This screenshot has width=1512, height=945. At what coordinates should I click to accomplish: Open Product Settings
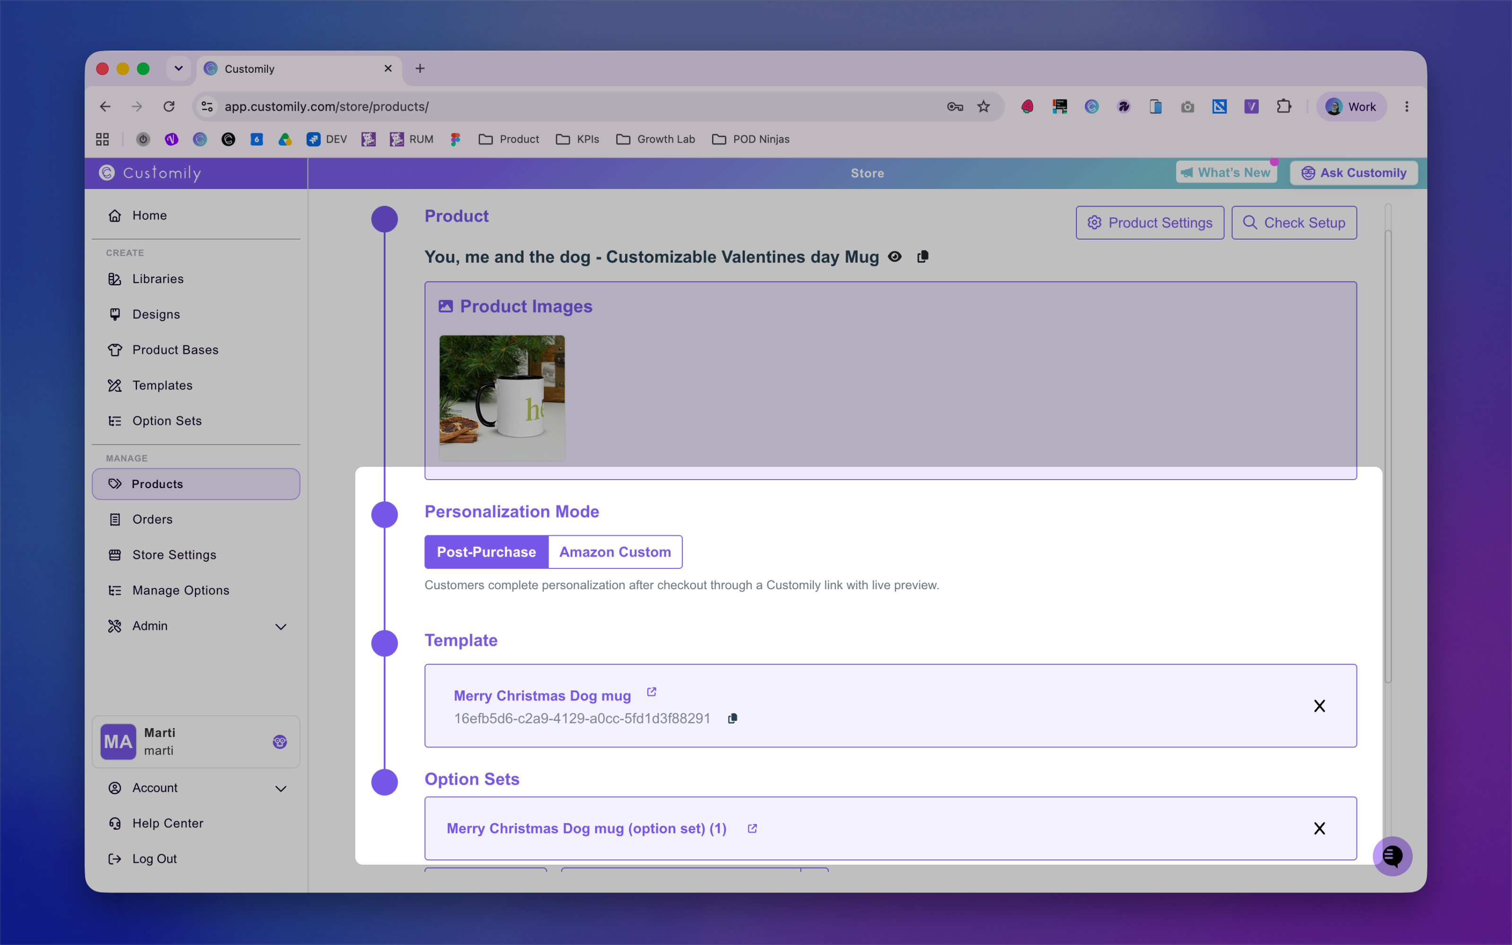pos(1150,223)
